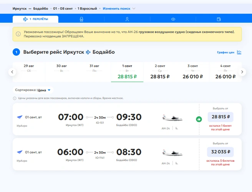Viewport: 252px width, 192px height.
Task: Click arrival time 09:30
Action: pyautogui.click(x=129, y=117)
